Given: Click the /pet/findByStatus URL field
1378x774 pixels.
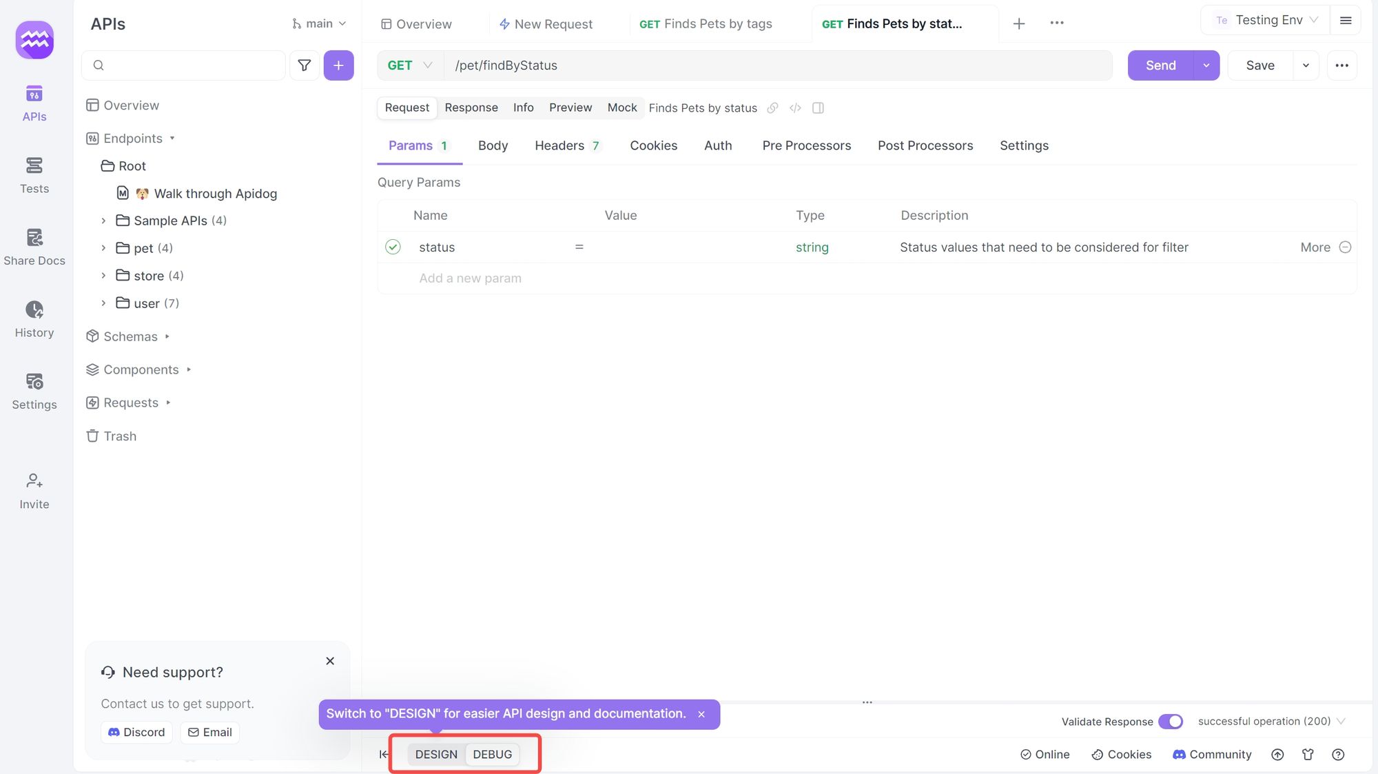Looking at the screenshot, I should point(779,65).
